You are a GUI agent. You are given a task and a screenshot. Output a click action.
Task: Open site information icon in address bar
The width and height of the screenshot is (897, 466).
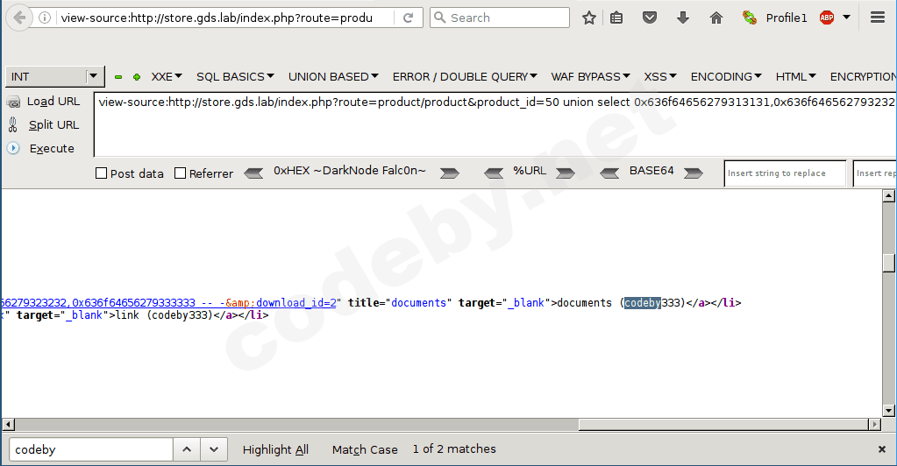[44, 18]
